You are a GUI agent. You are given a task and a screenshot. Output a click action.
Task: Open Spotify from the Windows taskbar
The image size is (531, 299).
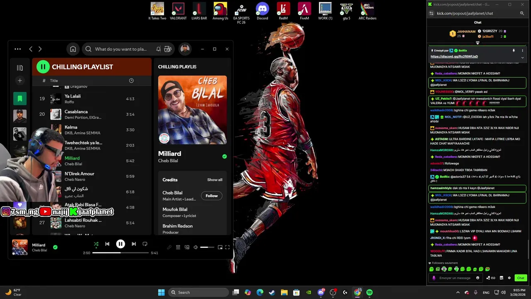pyautogui.click(x=369, y=292)
